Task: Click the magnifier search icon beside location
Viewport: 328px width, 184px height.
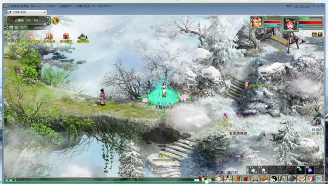Action: click(x=49, y=23)
